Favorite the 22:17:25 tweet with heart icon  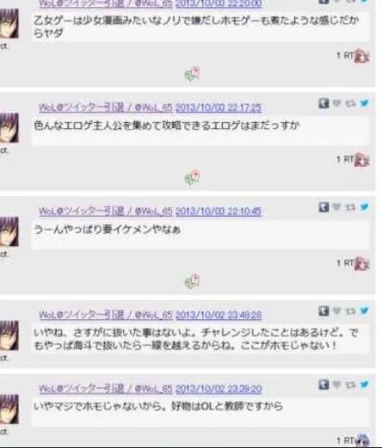pyautogui.click(x=336, y=103)
